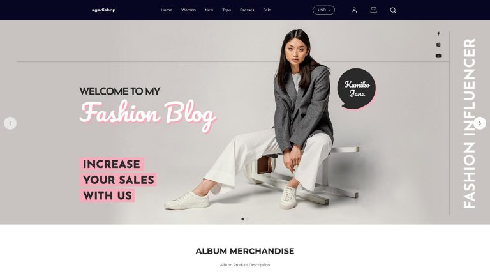Select the second slider pagination dot

(x=247, y=219)
